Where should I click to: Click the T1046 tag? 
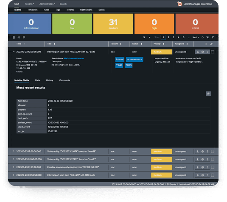coord(119,65)
